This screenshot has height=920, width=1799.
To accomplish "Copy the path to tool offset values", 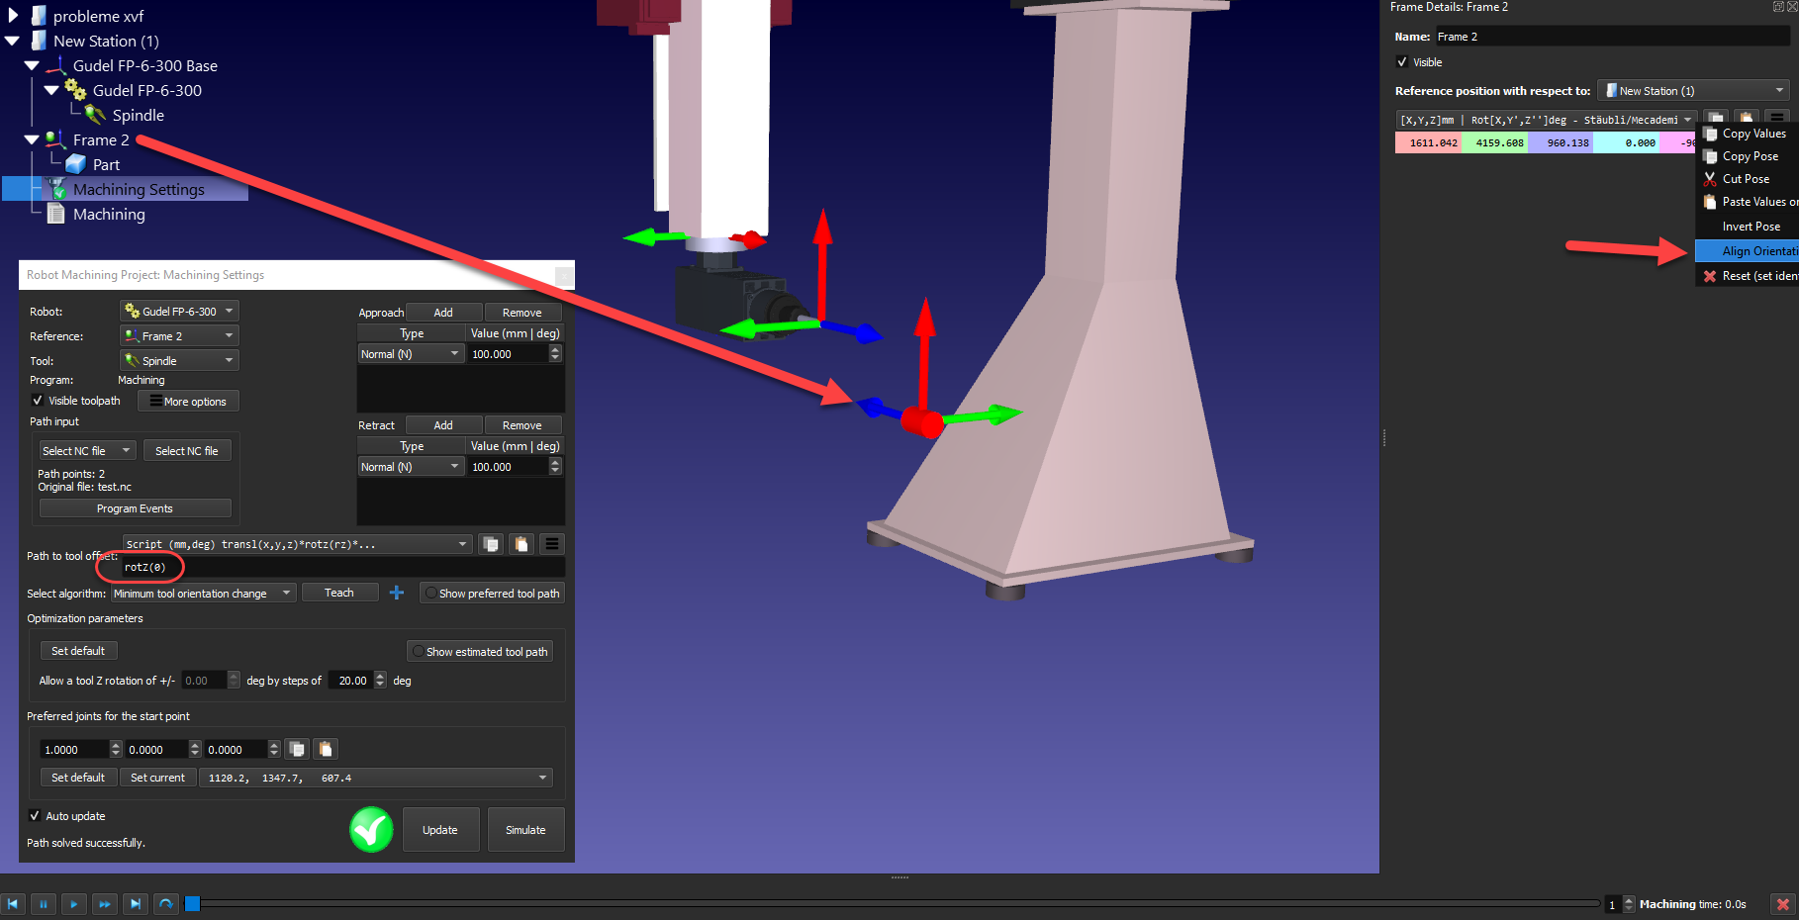I will (490, 544).
